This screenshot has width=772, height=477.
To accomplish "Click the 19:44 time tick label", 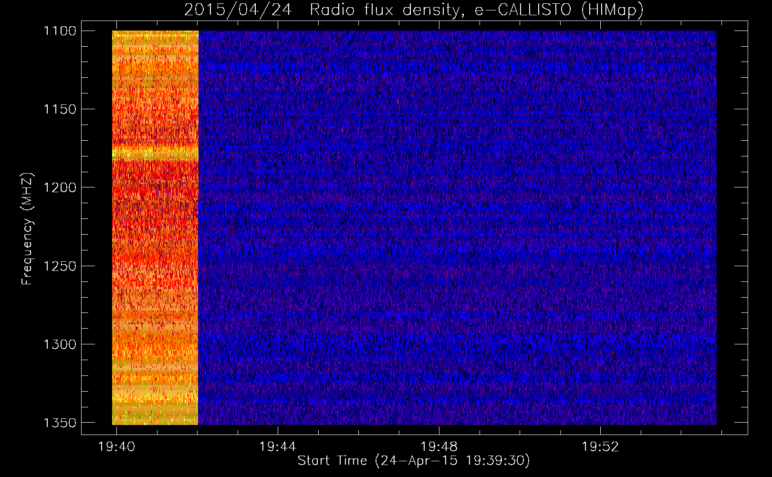I will (278, 446).
